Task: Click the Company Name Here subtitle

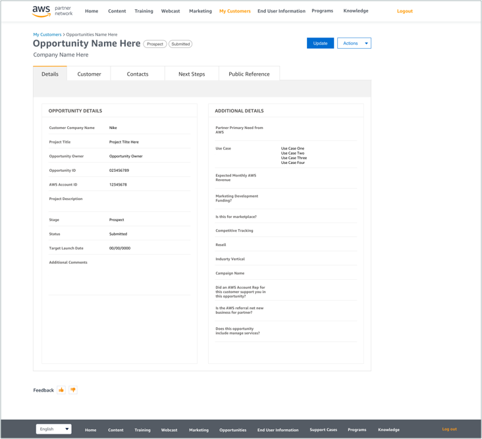Action: pyautogui.click(x=61, y=55)
